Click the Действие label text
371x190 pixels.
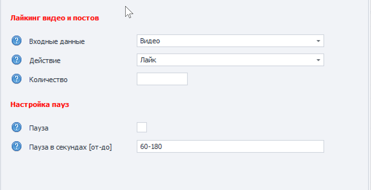click(45, 60)
